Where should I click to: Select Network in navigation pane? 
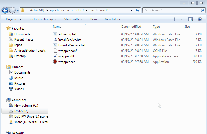pos(18,132)
